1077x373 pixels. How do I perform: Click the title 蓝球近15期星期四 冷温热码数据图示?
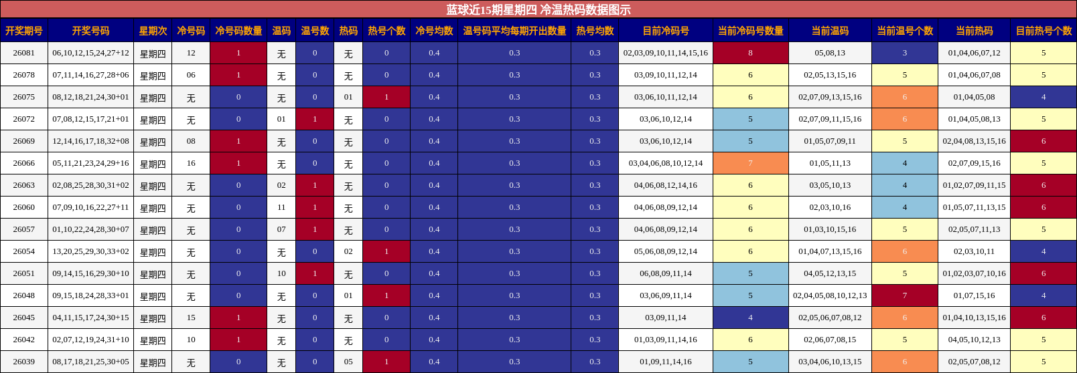[538, 9]
